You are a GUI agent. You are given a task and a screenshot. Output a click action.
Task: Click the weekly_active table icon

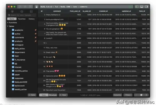point(13,89)
